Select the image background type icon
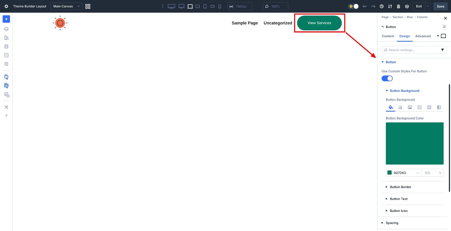Viewport: 451px width, 231px height. pyautogui.click(x=410, y=107)
